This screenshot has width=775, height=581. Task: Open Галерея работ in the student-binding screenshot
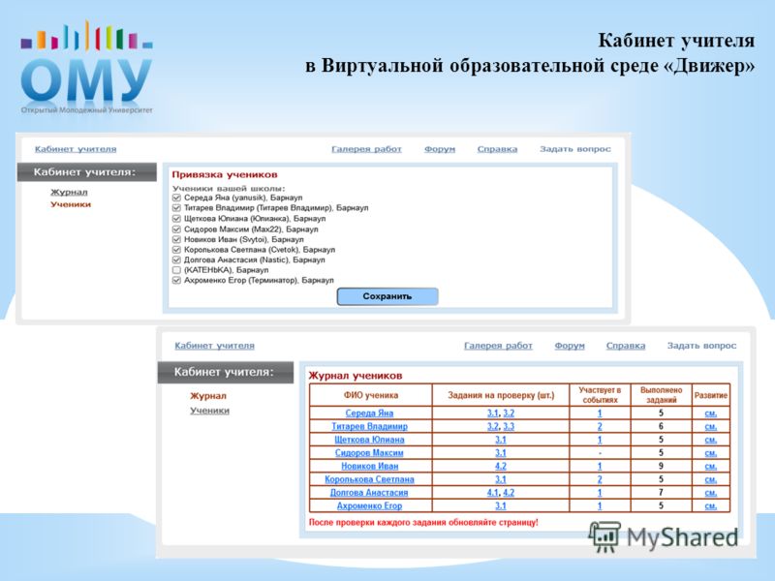[366, 149]
